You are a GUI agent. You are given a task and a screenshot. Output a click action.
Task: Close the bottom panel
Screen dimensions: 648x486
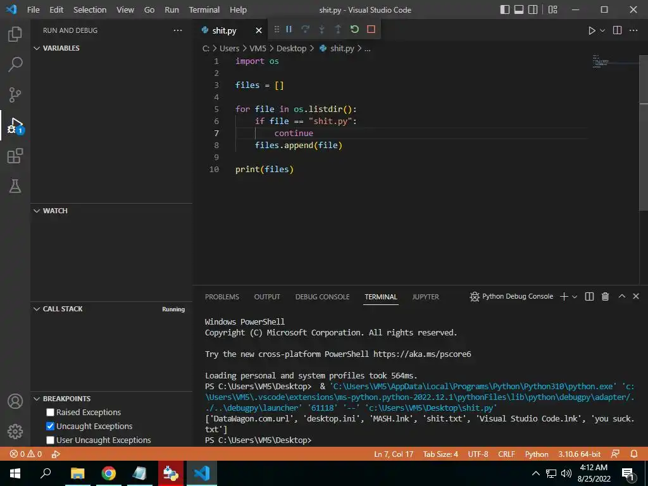pos(636,296)
